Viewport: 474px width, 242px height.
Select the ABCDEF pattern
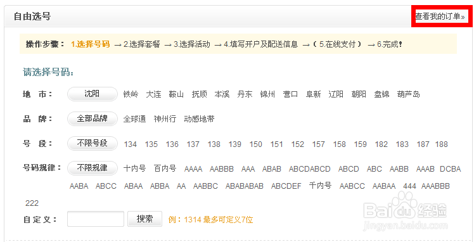286,186
